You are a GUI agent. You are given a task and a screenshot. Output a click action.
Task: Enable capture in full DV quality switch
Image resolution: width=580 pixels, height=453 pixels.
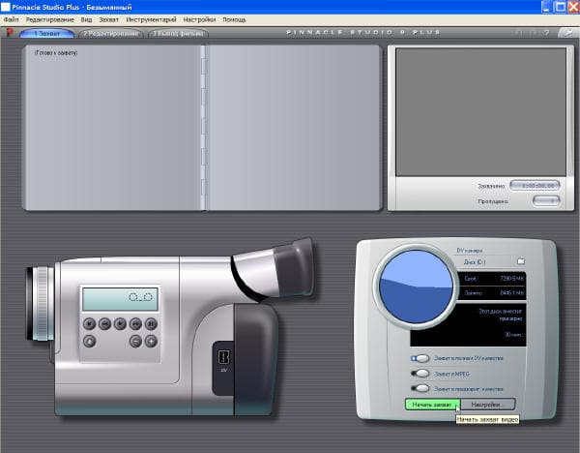pyautogui.click(x=420, y=358)
